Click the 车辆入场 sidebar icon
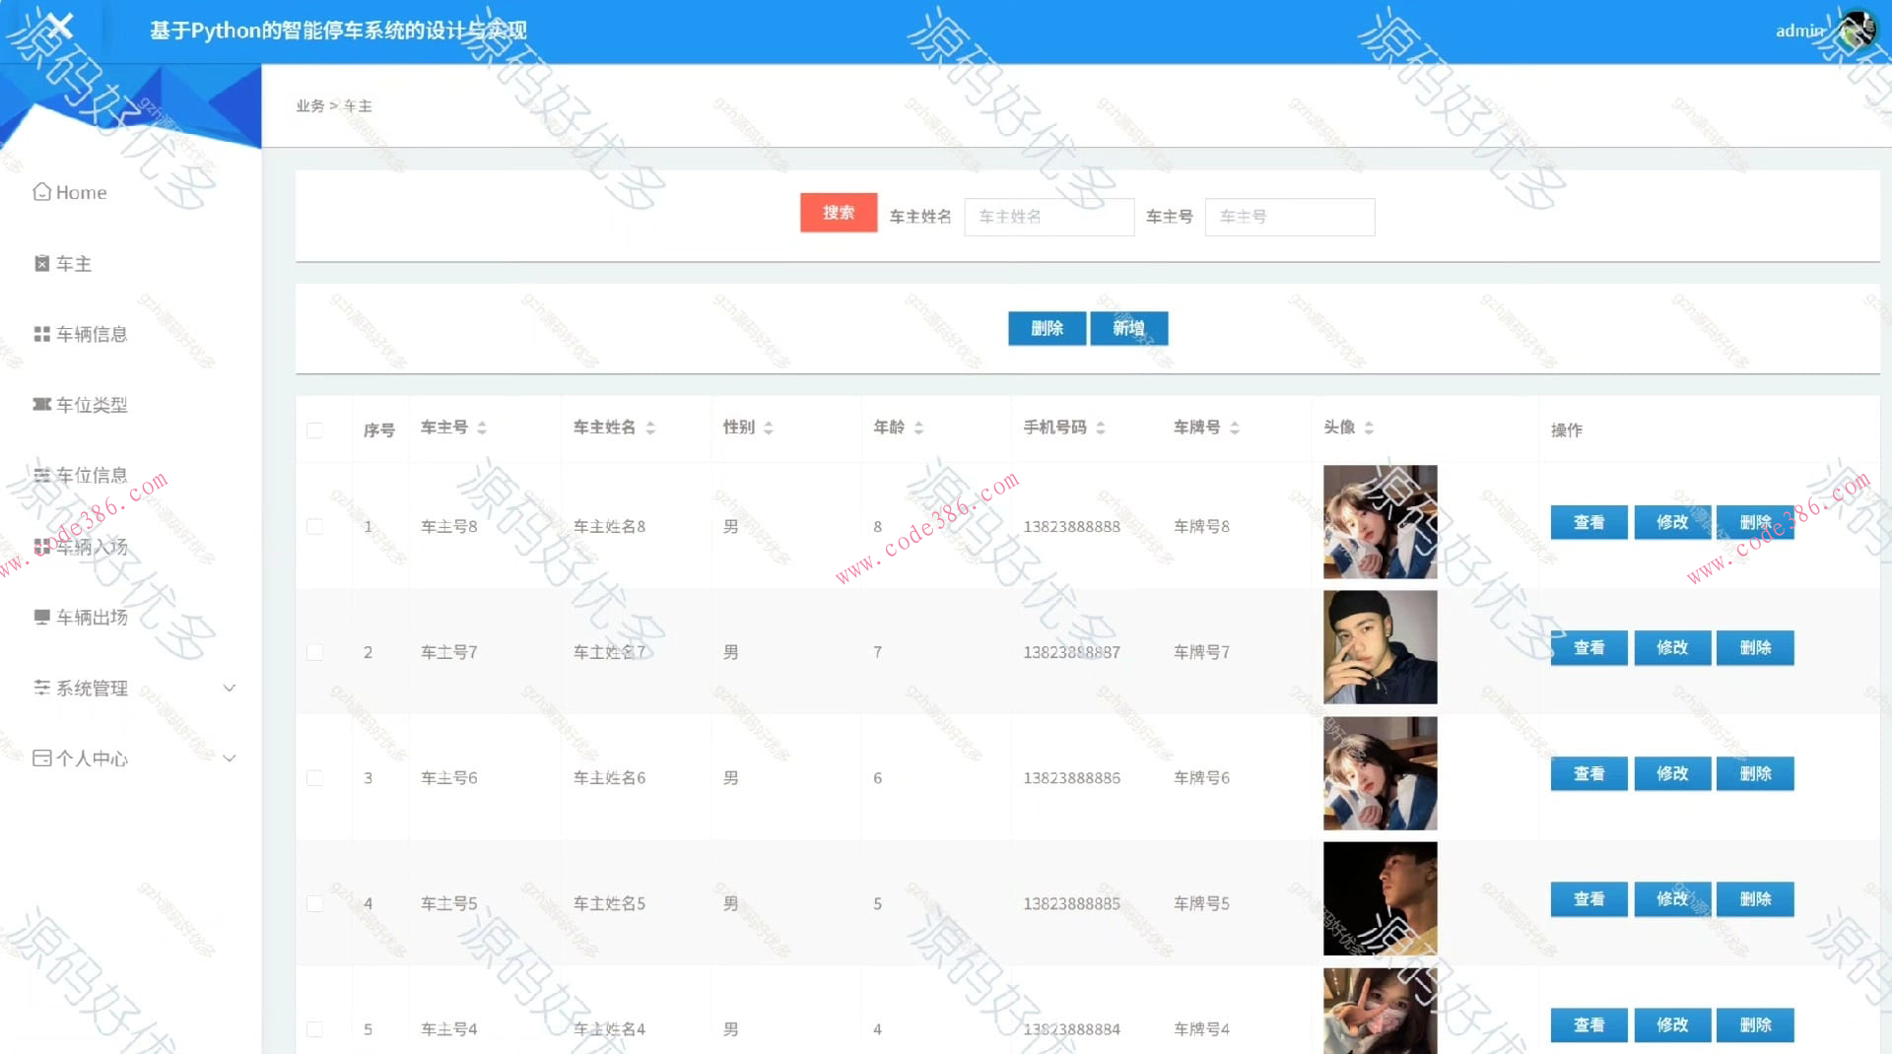This screenshot has width=1892, height=1054. 40,547
